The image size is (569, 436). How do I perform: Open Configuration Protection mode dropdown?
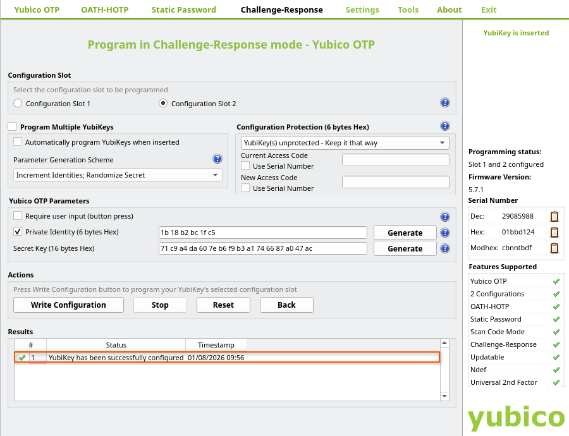345,143
